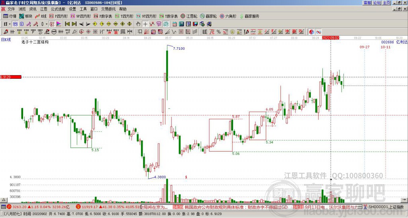Open the 行情 market quotes view

[x=10, y=16]
